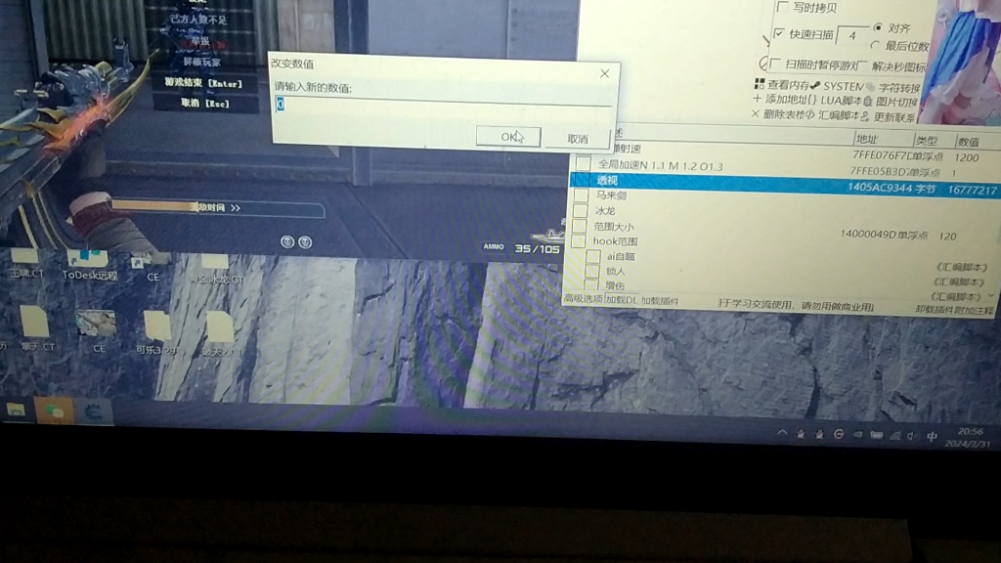The height and width of the screenshot is (563, 1001).
Task: Click the SYSTEM wrench tool
Action: coord(837,86)
